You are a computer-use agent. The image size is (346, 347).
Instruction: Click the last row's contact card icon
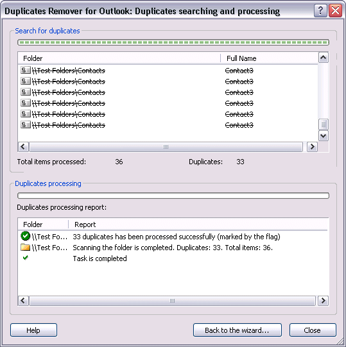26,124
